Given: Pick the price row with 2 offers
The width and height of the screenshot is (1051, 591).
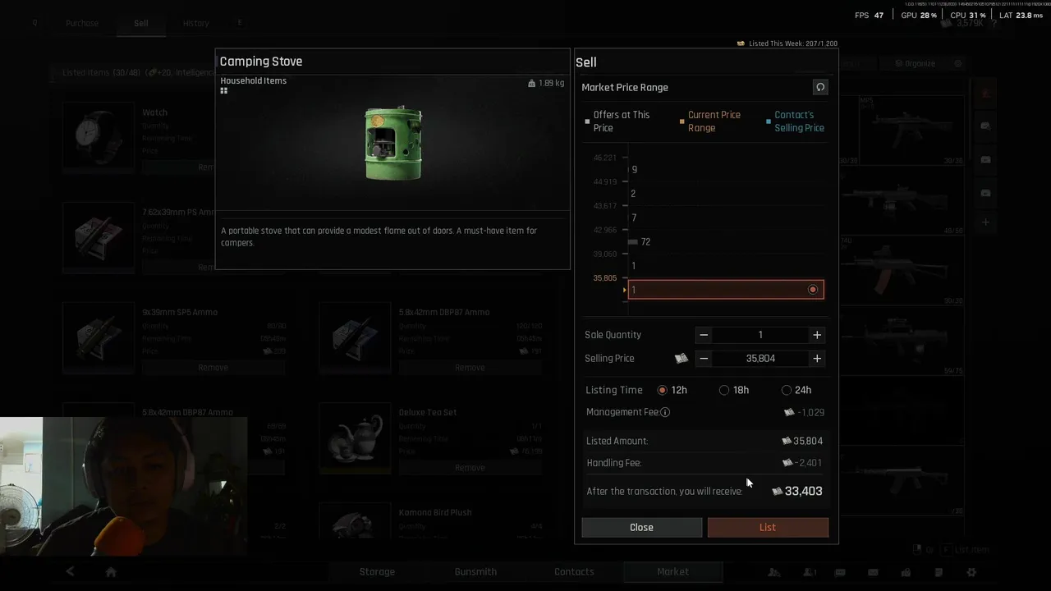Looking at the screenshot, I should coord(726,194).
